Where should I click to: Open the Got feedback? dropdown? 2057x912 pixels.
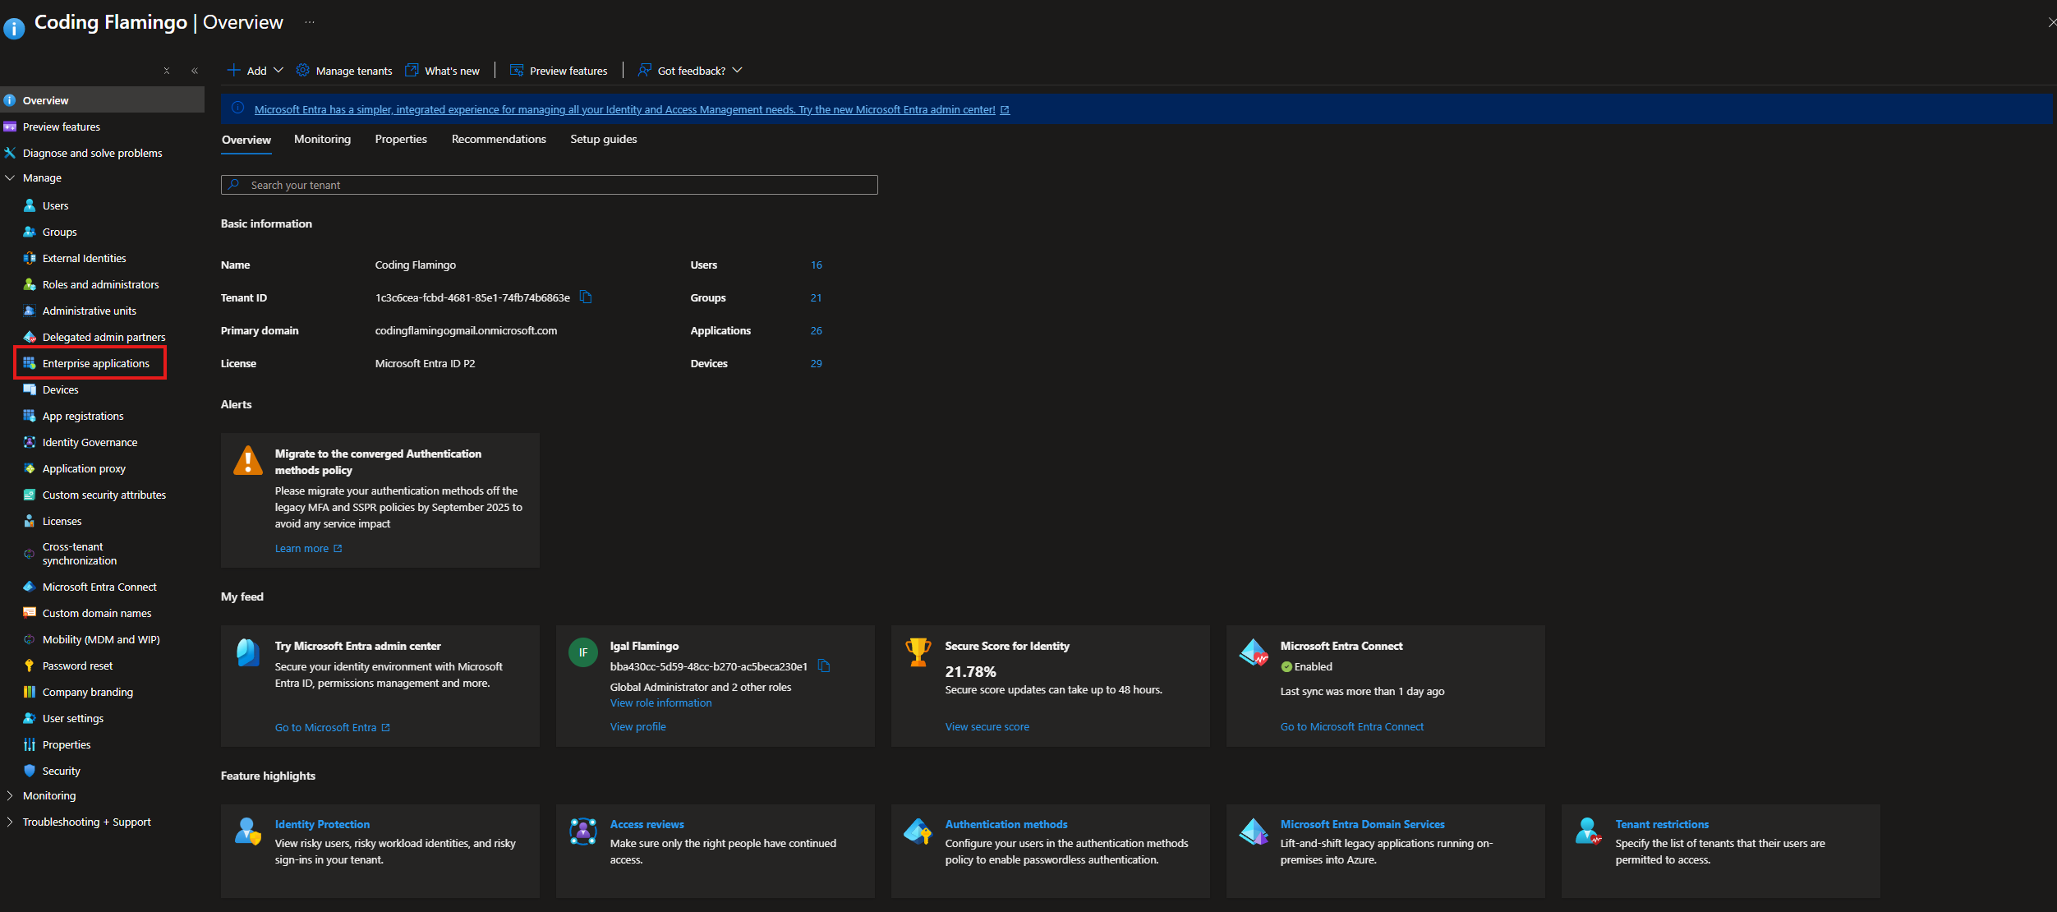pyautogui.click(x=690, y=71)
